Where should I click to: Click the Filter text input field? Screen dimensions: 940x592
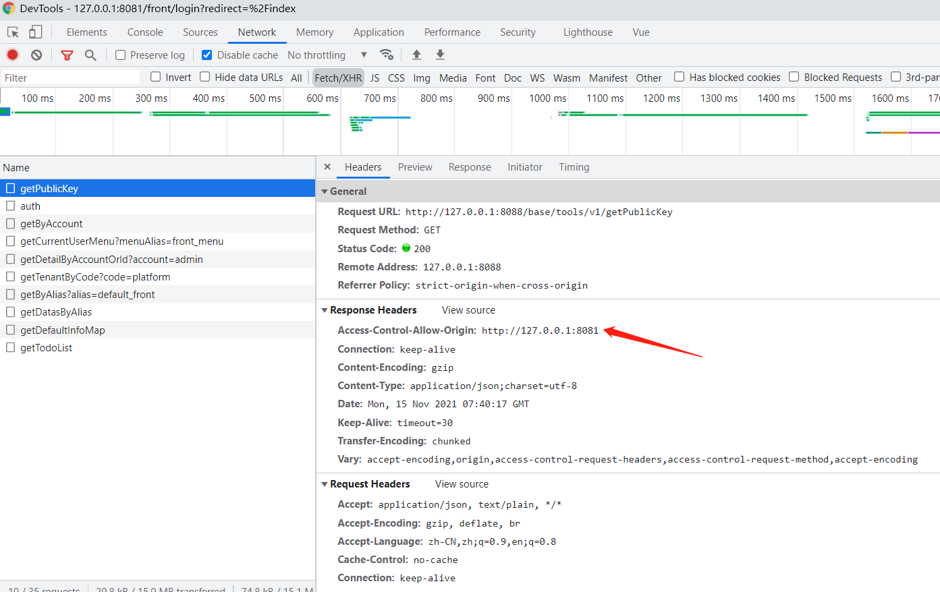click(71, 78)
